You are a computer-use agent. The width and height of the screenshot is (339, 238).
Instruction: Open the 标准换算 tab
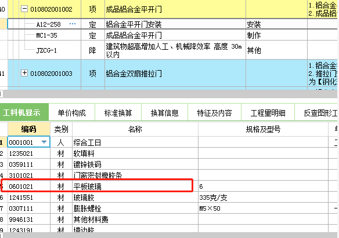coord(118,112)
